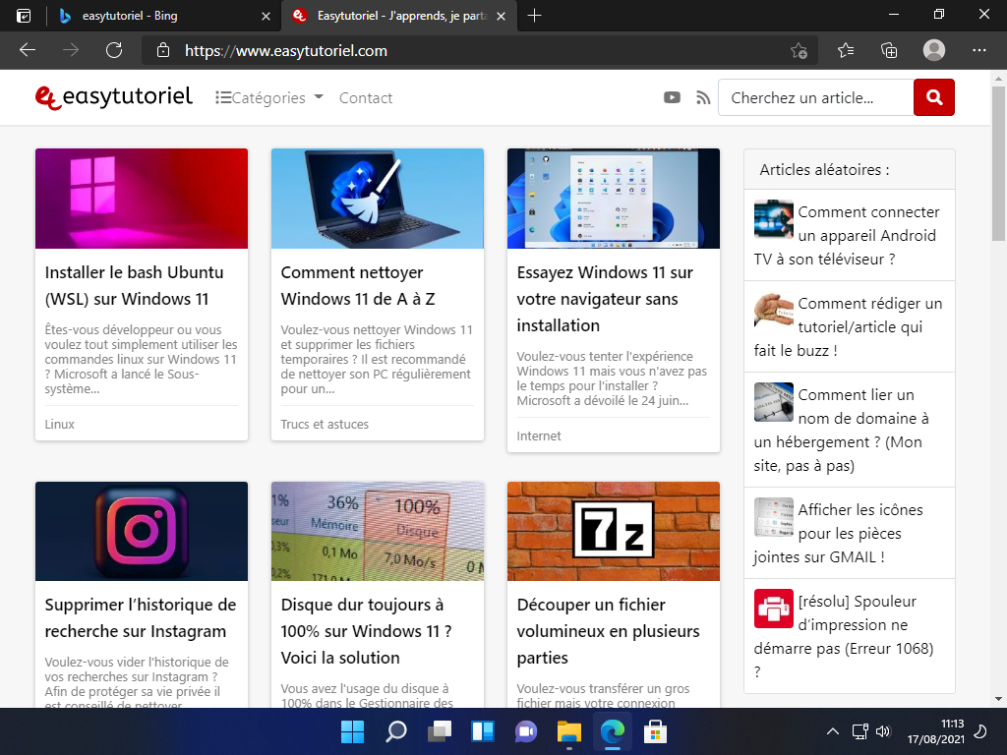Open article Installer le bash Ubuntu (WSL)
This screenshot has height=755, width=1007.
[x=134, y=286]
